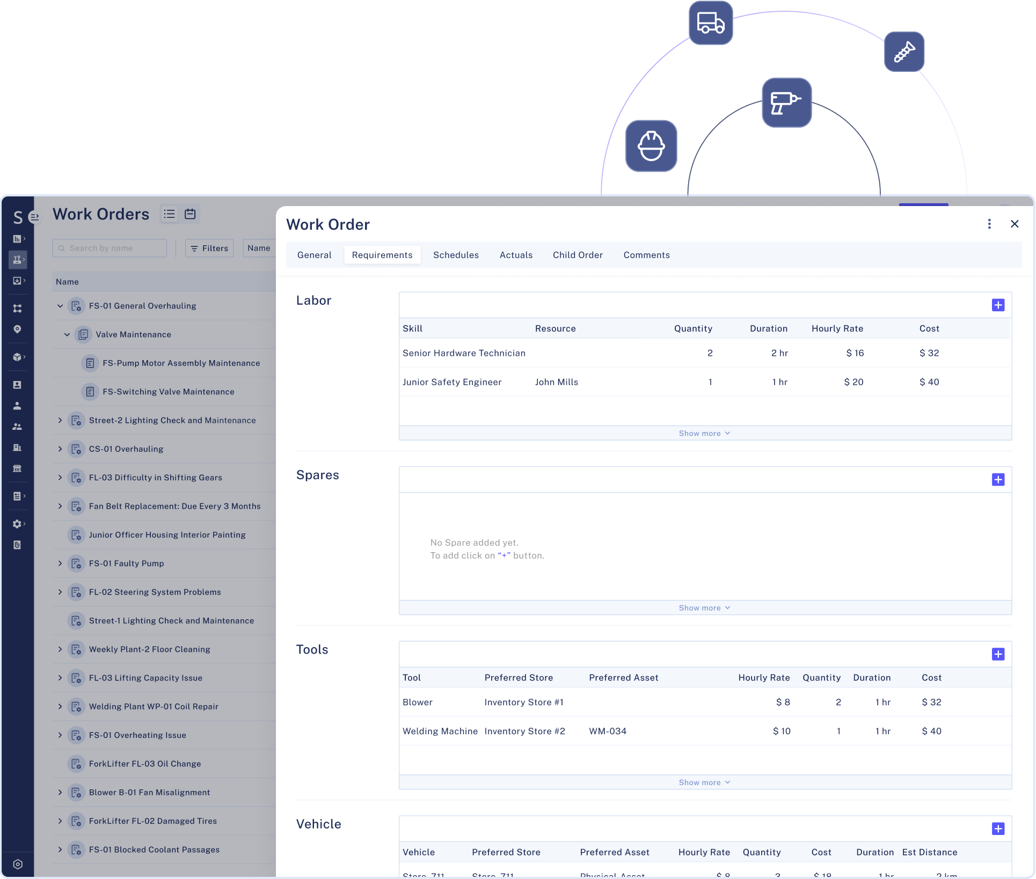This screenshot has width=1036, height=879.
Task: Select FS-Switching Valve Maintenance item
Action: [x=169, y=392]
